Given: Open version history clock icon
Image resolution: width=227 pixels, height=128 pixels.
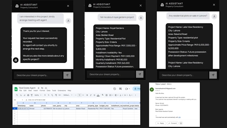Looking at the screenshot, I should [115, 89].
